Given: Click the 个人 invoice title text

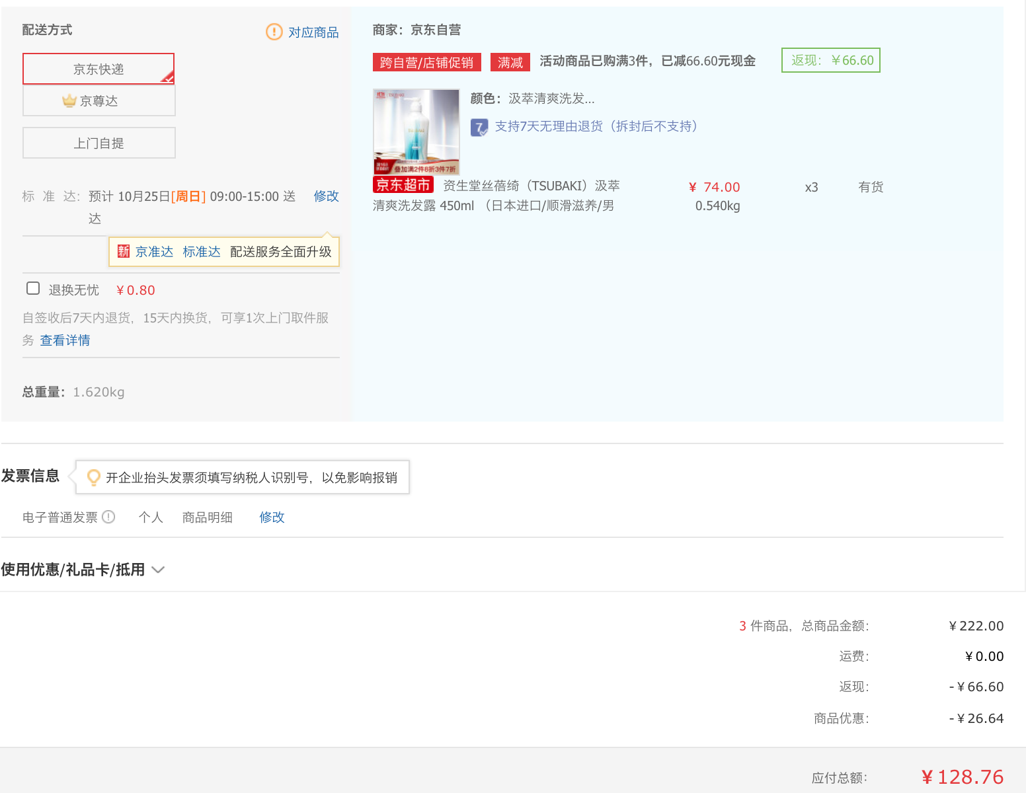Looking at the screenshot, I should [x=151, y=517].
